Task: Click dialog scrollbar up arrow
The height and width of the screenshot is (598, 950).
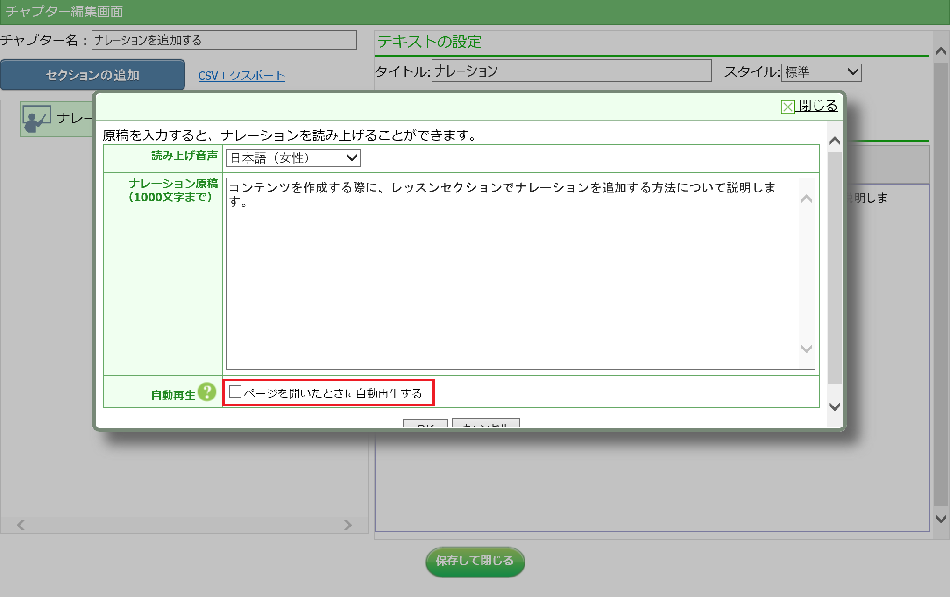Action: 835,141
